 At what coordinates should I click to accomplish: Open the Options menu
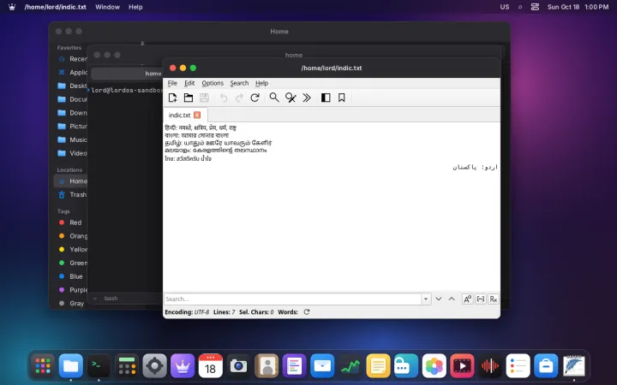(213, 83)
